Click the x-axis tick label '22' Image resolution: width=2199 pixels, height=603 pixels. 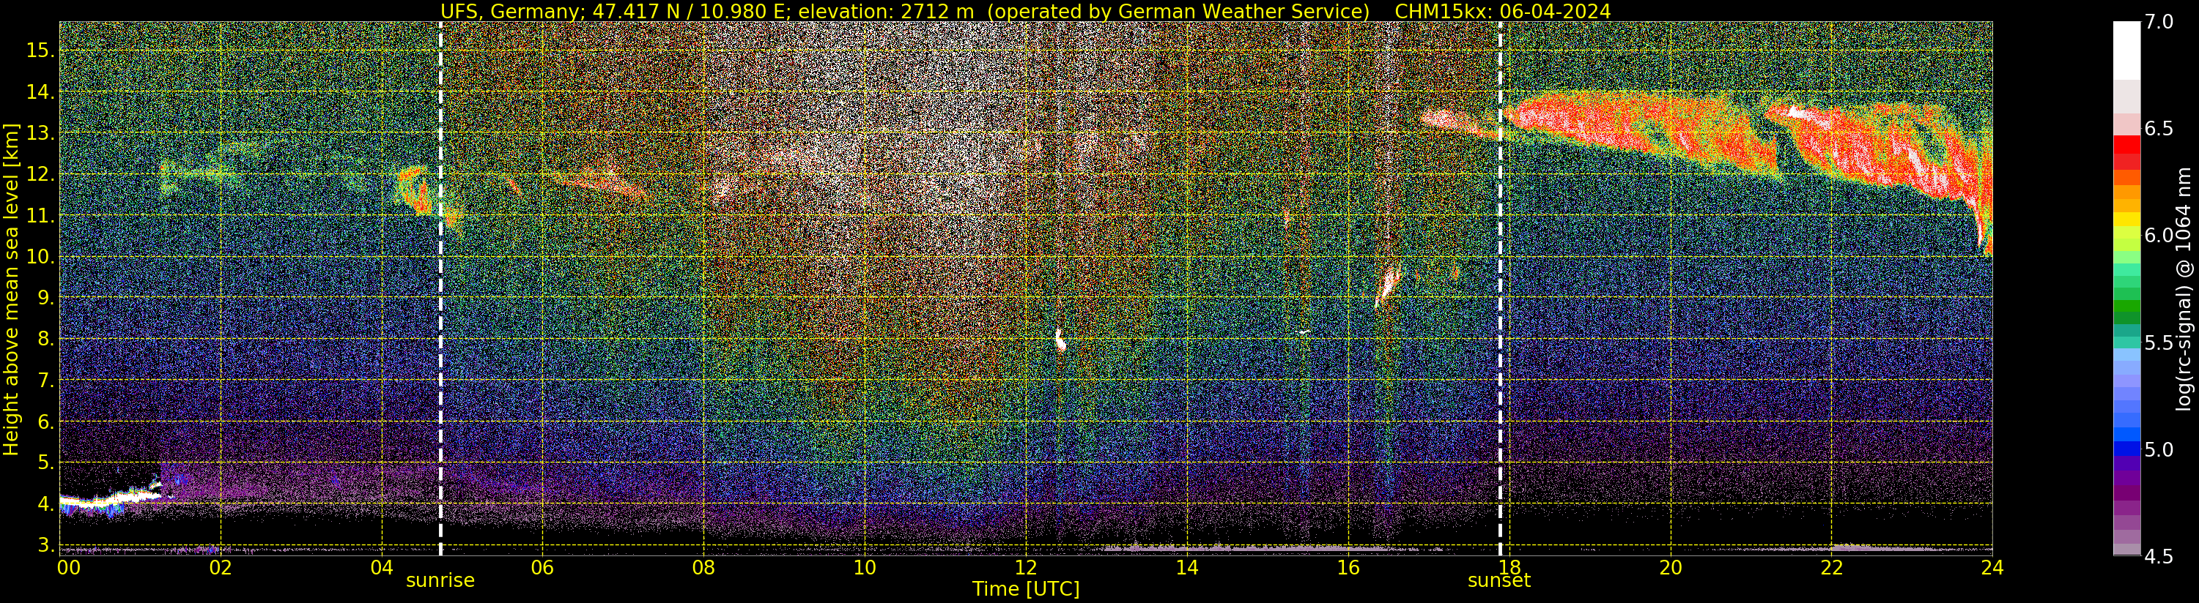pyautogui.click(x=1831, y=567)
